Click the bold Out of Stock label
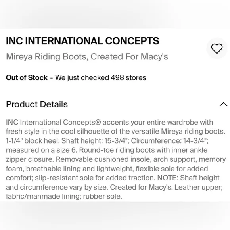230x230 pixels. [27, 77]
